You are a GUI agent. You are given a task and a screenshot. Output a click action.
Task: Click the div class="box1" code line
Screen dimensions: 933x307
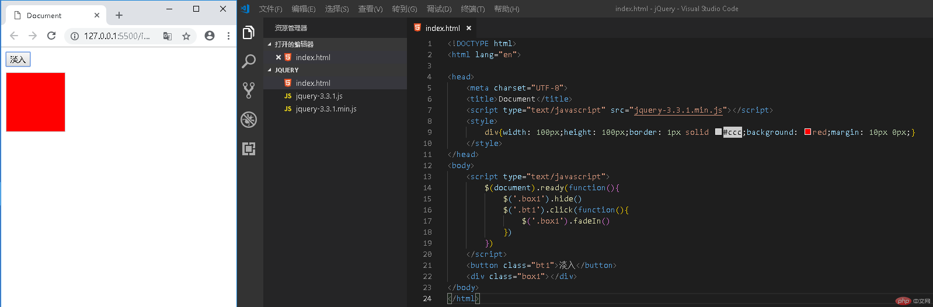[x=521, y=276]
